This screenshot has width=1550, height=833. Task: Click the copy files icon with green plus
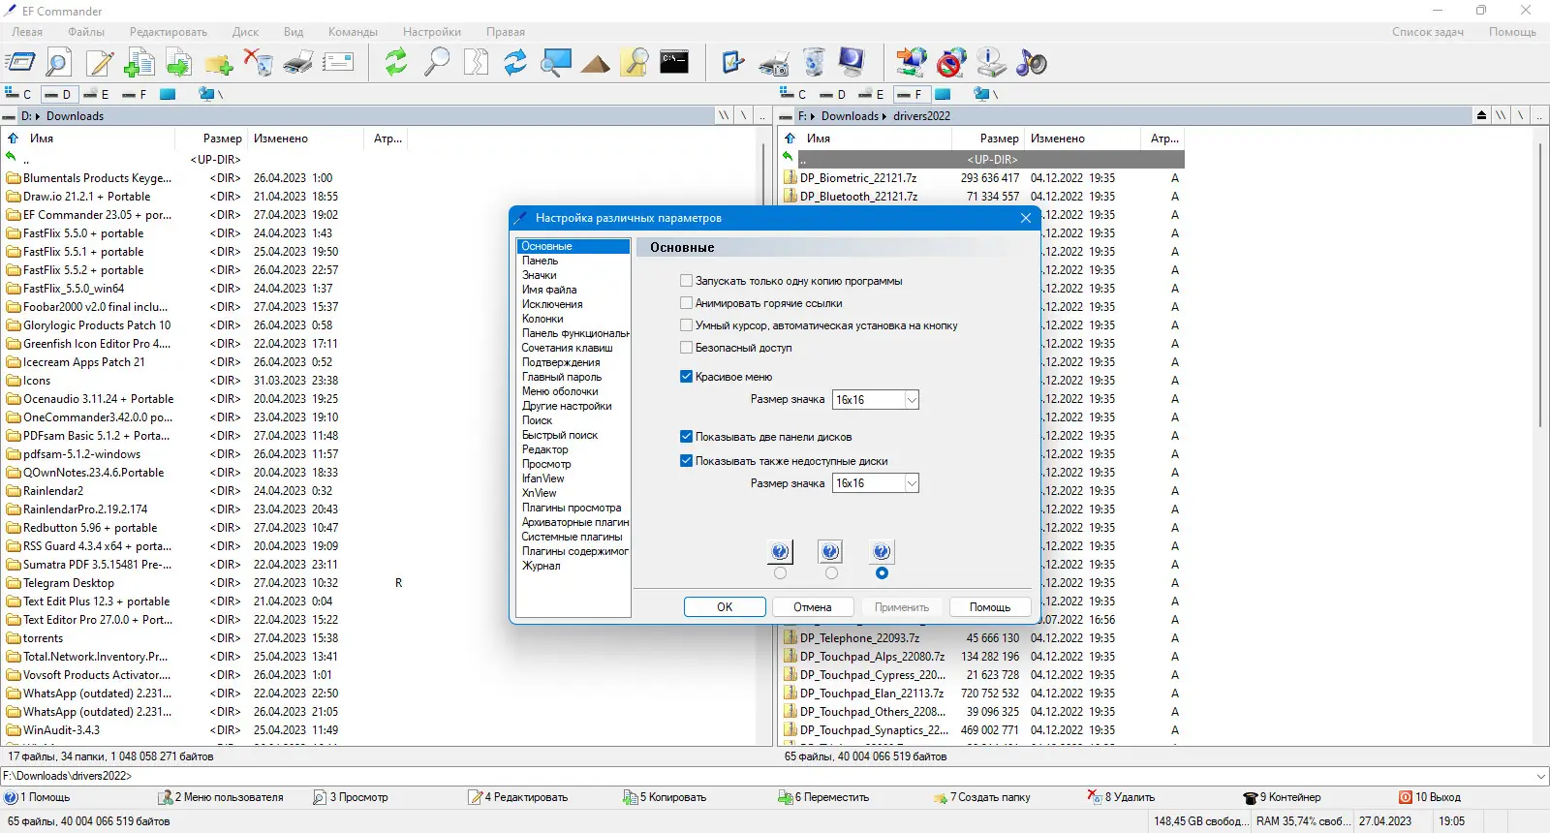(139, 63)
